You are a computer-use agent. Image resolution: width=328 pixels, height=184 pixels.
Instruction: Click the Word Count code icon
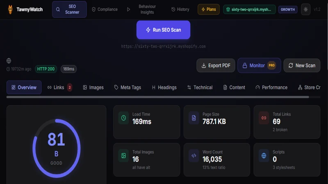(194, 156)
